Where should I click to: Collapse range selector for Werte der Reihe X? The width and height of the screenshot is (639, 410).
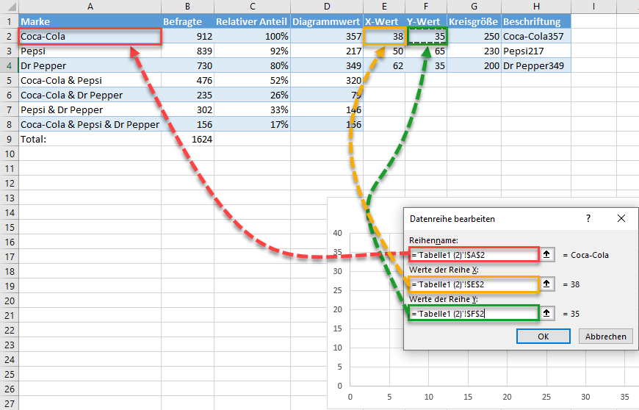[546, 284]
